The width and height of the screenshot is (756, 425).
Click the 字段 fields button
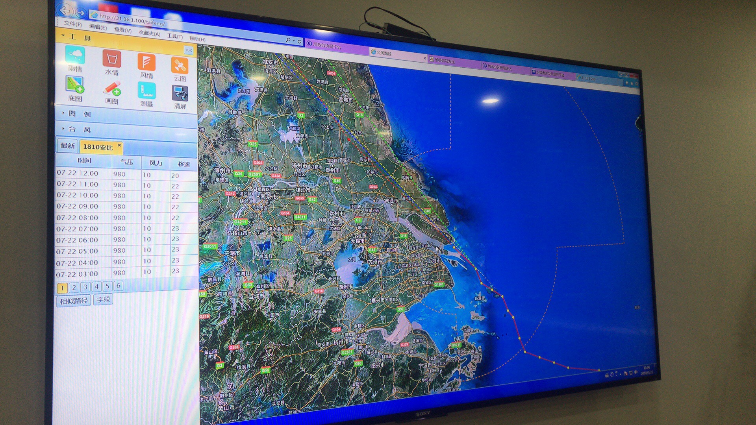point(103,299)
